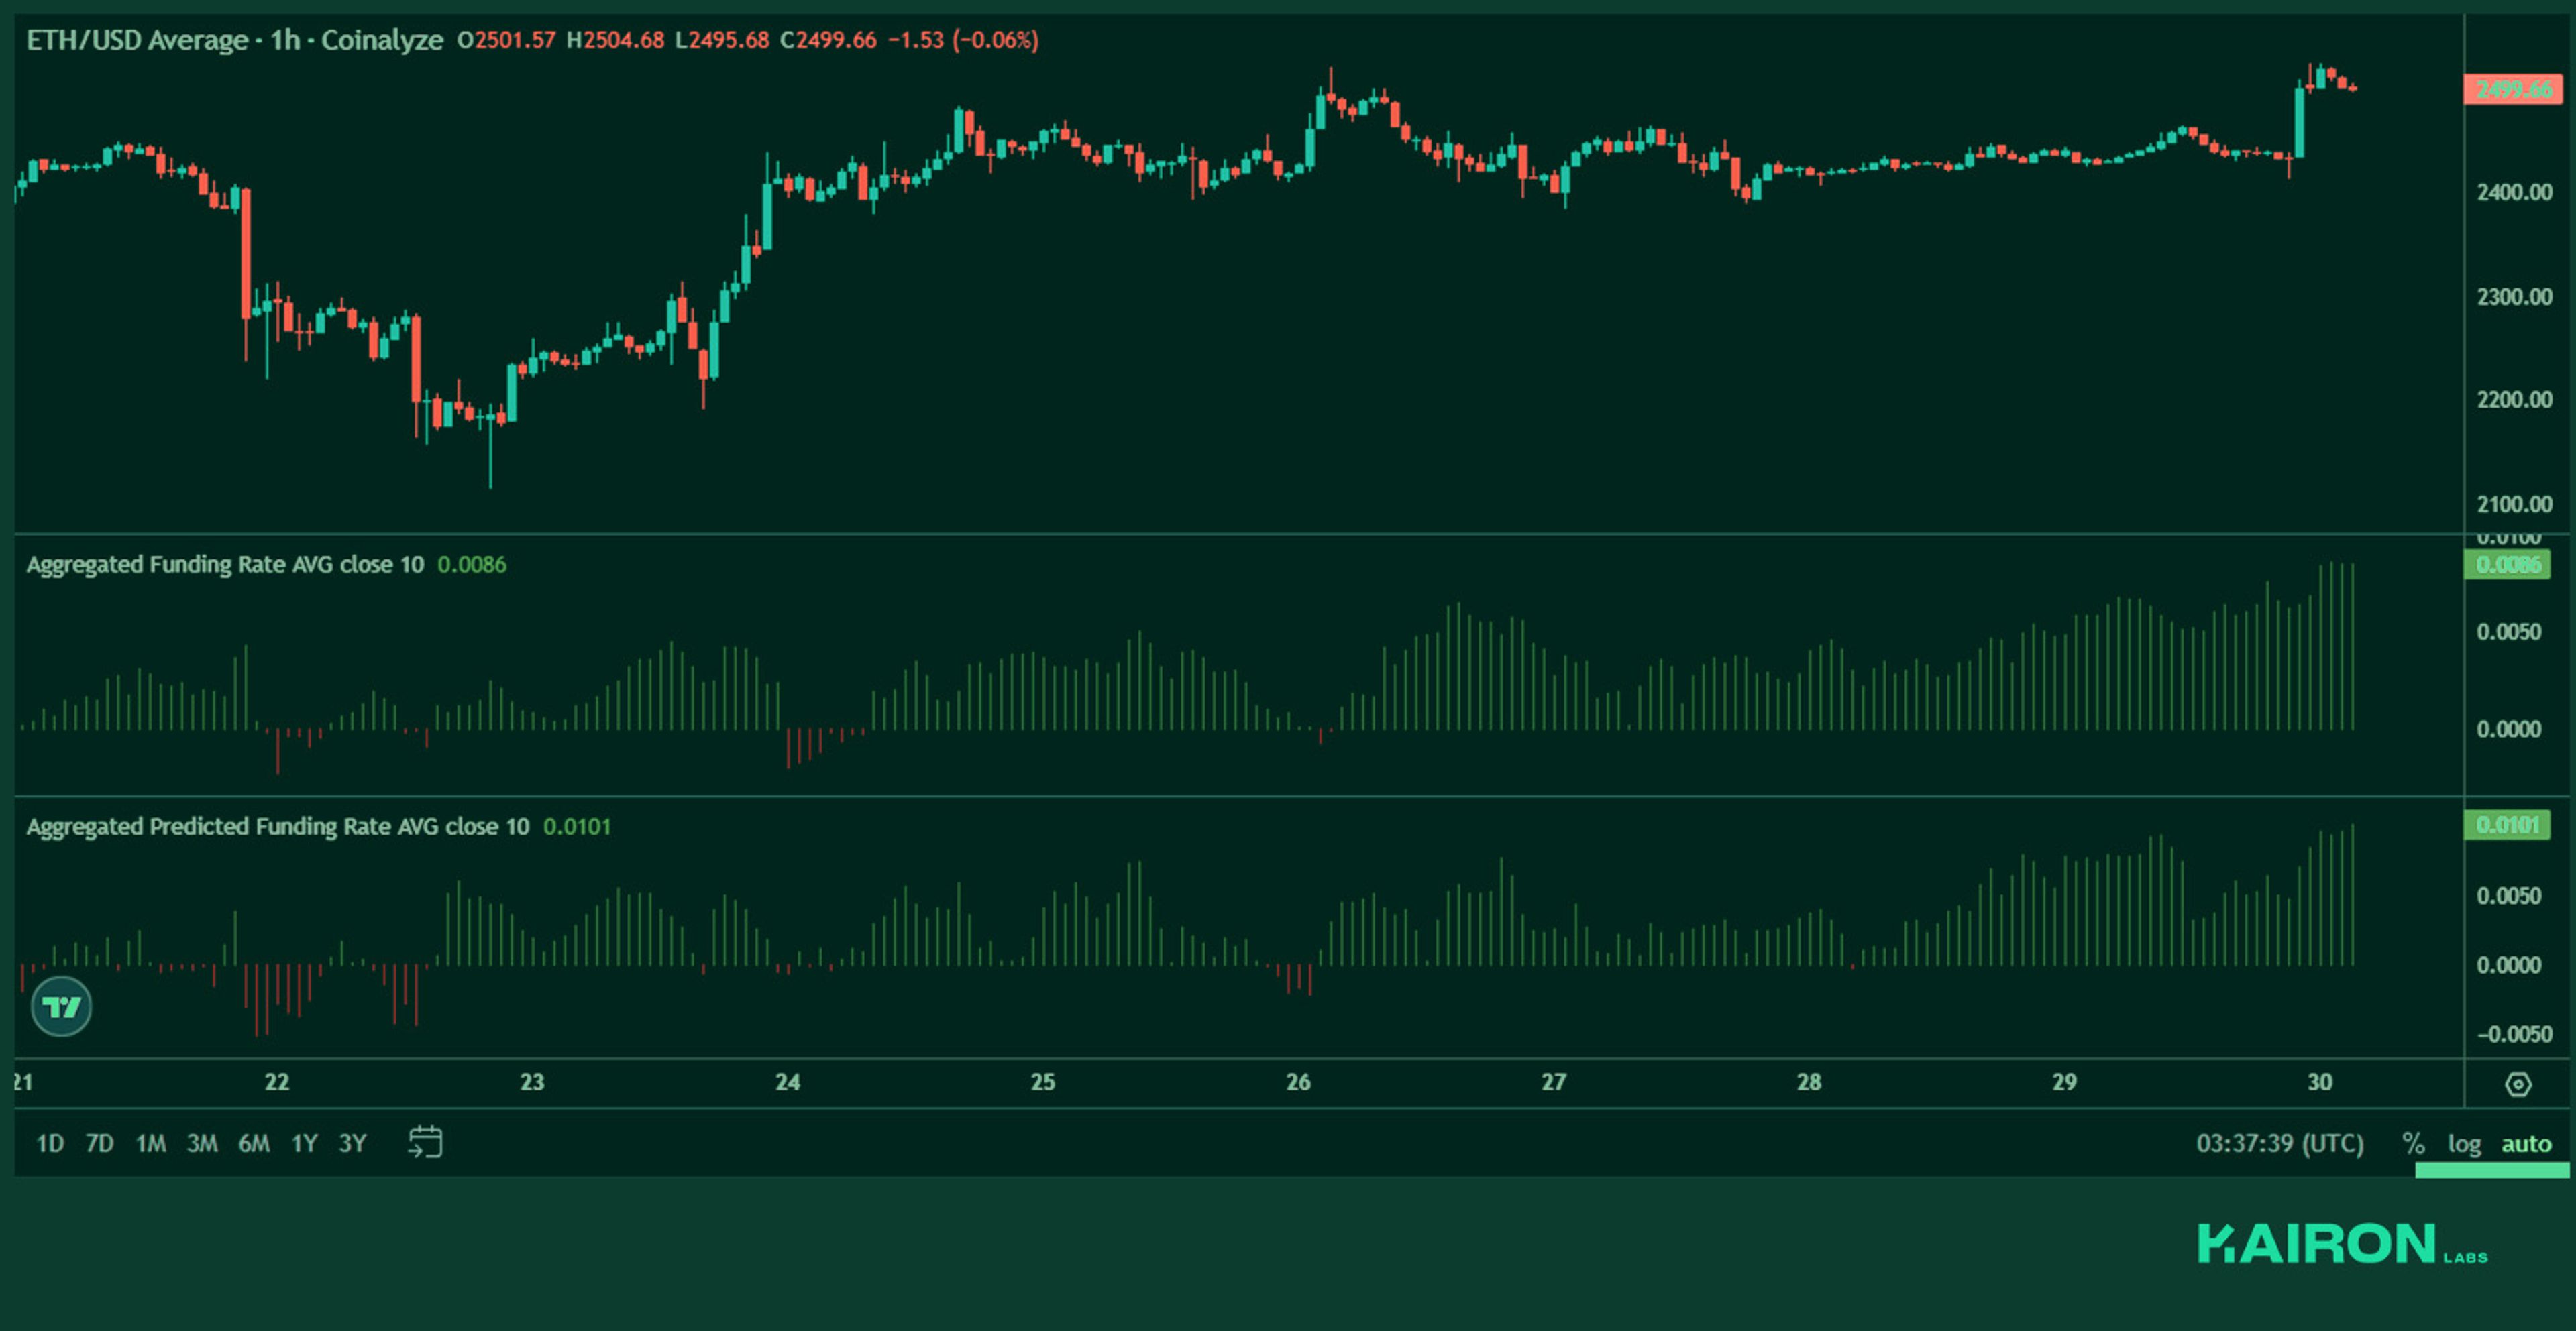
Task: Open the UTC timezone clock menu
Action: tap(2279, 1143)
